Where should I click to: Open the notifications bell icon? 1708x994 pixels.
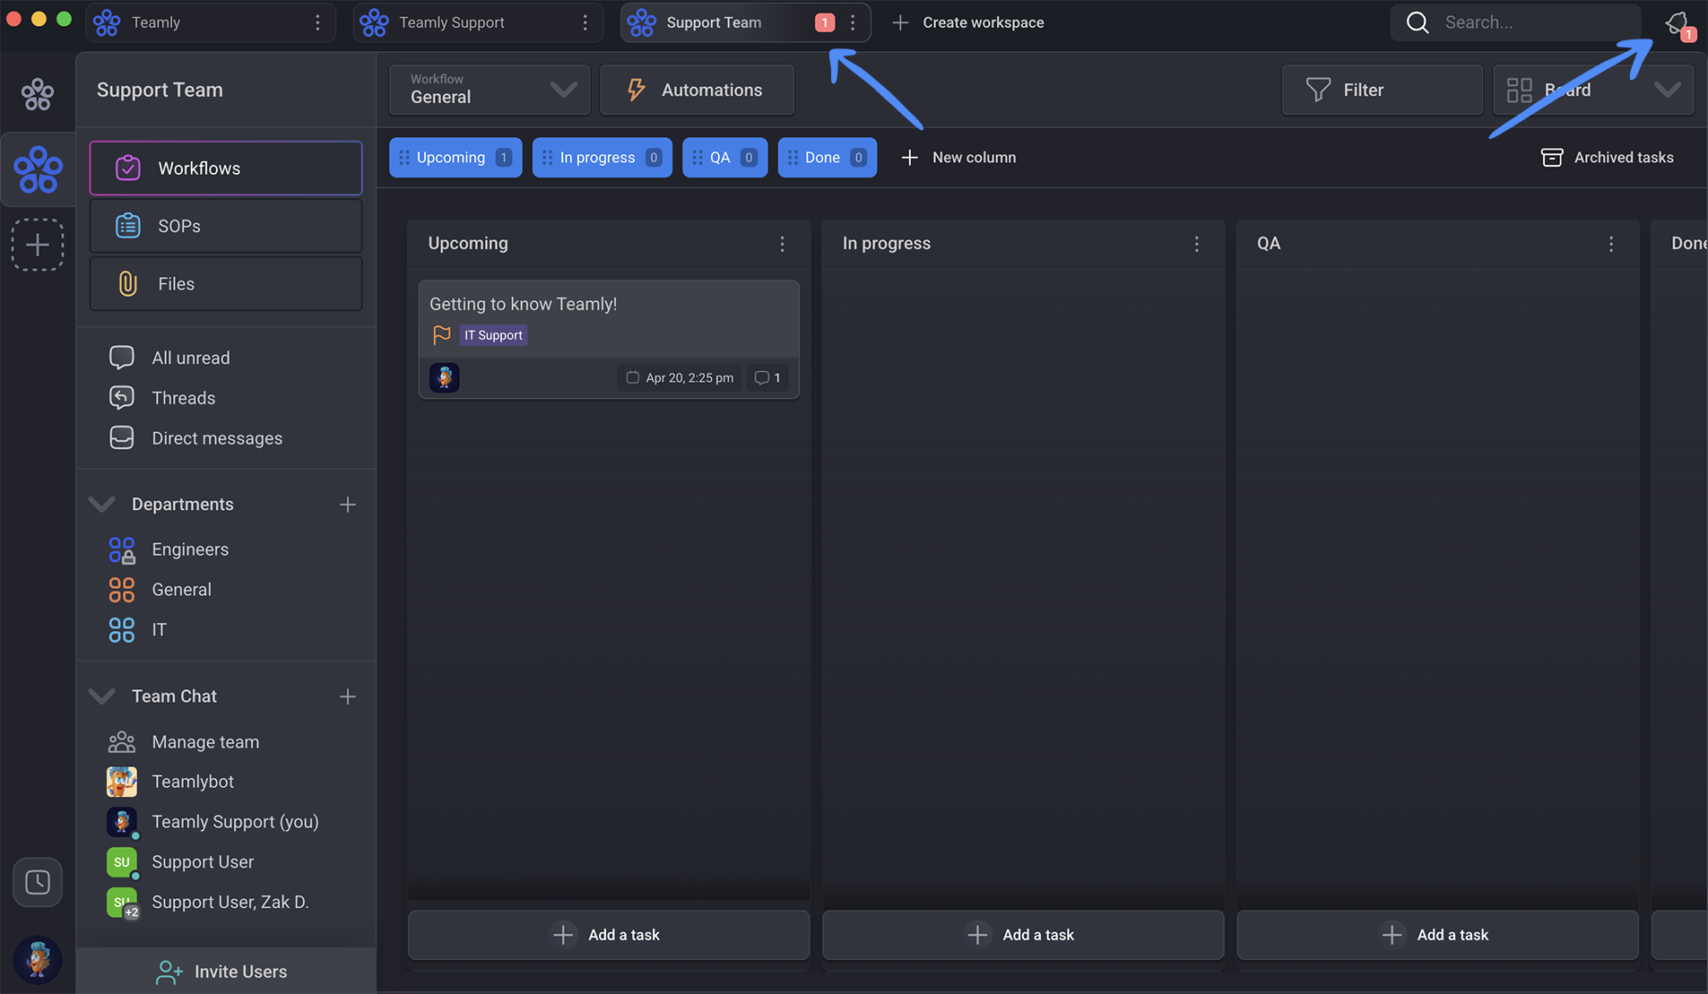pyautogui.click(x=1678, y=23)
